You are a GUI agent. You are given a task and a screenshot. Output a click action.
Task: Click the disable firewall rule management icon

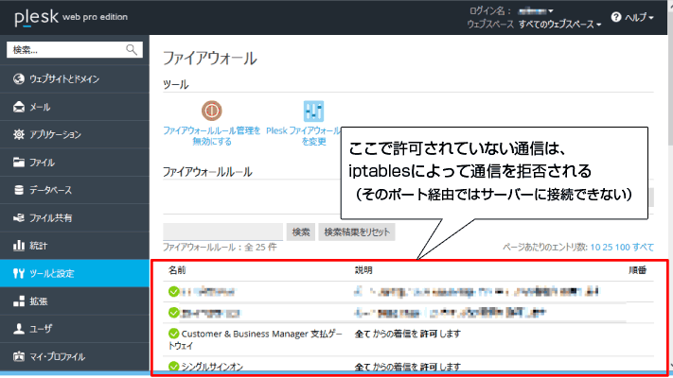(212, 111)
